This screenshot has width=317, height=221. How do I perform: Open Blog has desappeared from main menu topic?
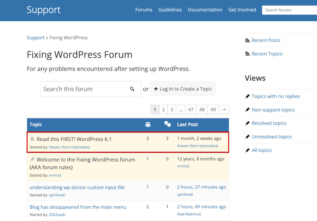(78, 207)
